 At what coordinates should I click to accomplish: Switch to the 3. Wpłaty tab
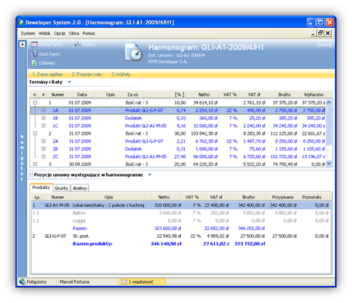121,74
